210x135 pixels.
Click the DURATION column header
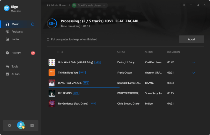173,52
